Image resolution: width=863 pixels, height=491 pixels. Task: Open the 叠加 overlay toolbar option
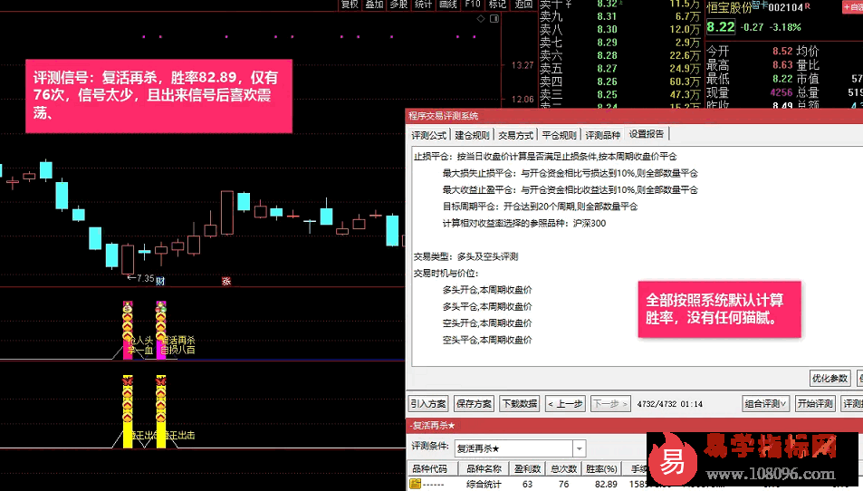374,5
